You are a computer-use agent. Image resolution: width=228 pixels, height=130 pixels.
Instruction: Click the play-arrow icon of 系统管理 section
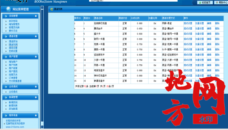pyautogui.click(x=6, y=16)
